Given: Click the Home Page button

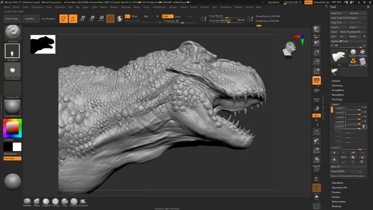Looking at the screenshot, I should (12, 19).
